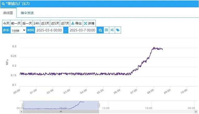The image size is (199, 114).
Task: Click the 时间 label
Action: [31, 30]
